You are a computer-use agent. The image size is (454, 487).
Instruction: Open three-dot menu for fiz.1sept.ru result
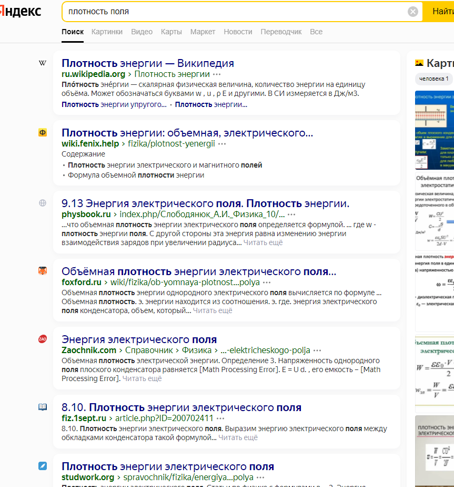point(220,418)
